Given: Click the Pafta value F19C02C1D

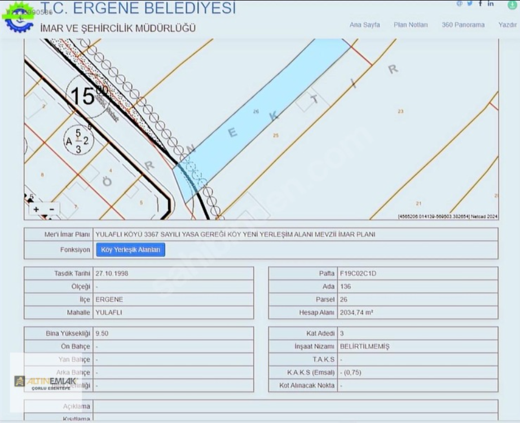Looking at the screenshot, I should click(x=358, y=273).
